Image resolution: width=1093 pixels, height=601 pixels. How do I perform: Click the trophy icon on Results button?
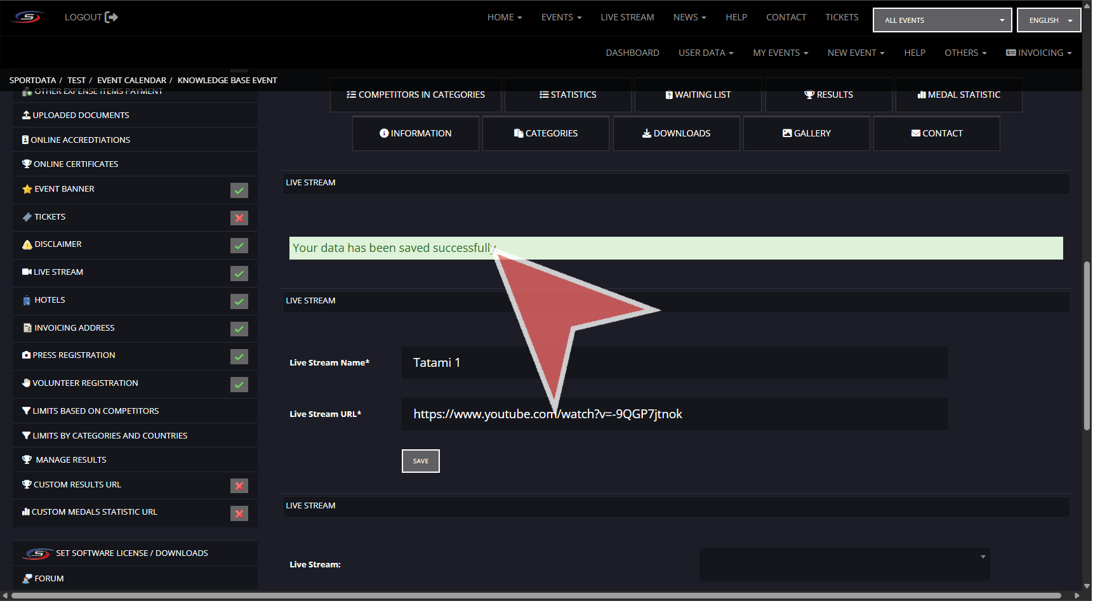pos(809,95)
